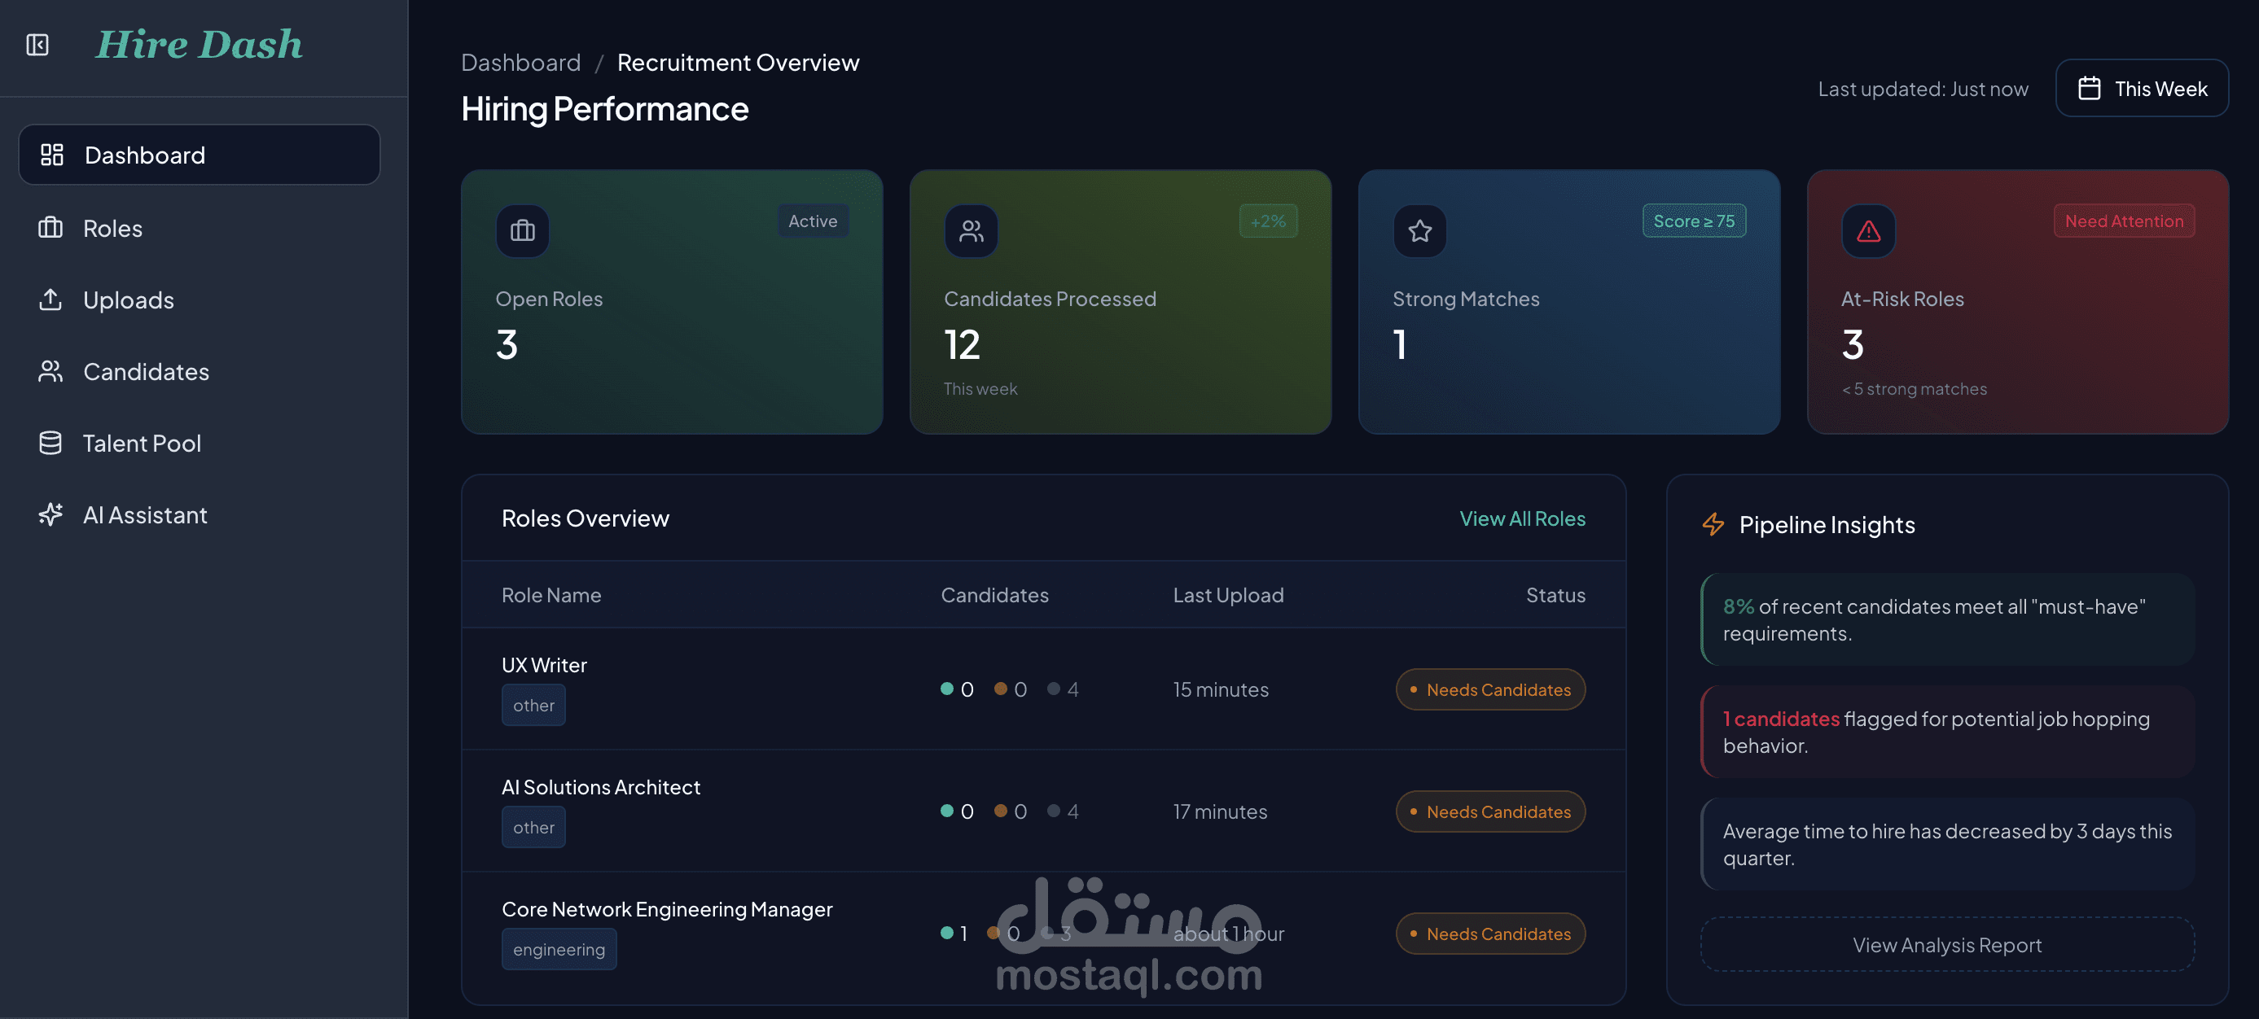
Task: Click Recruitment Overview breadcrumb
Action: point(739,62)
